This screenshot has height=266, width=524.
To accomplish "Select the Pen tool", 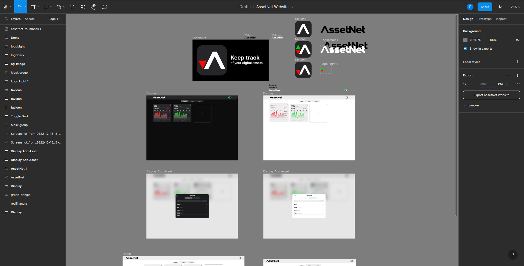I will click(59, 7).
